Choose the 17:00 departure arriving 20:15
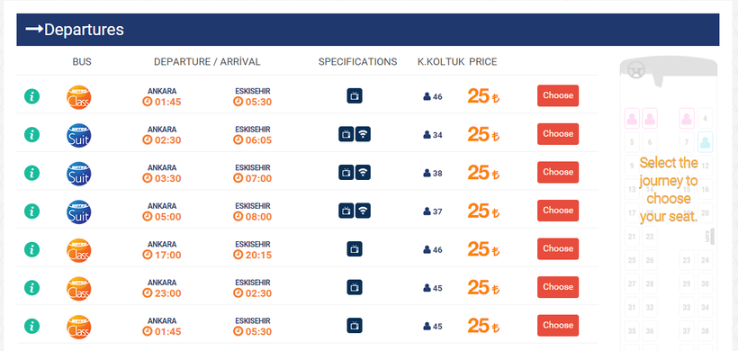The width and height of the screenshot is (738, 351). 558,249
